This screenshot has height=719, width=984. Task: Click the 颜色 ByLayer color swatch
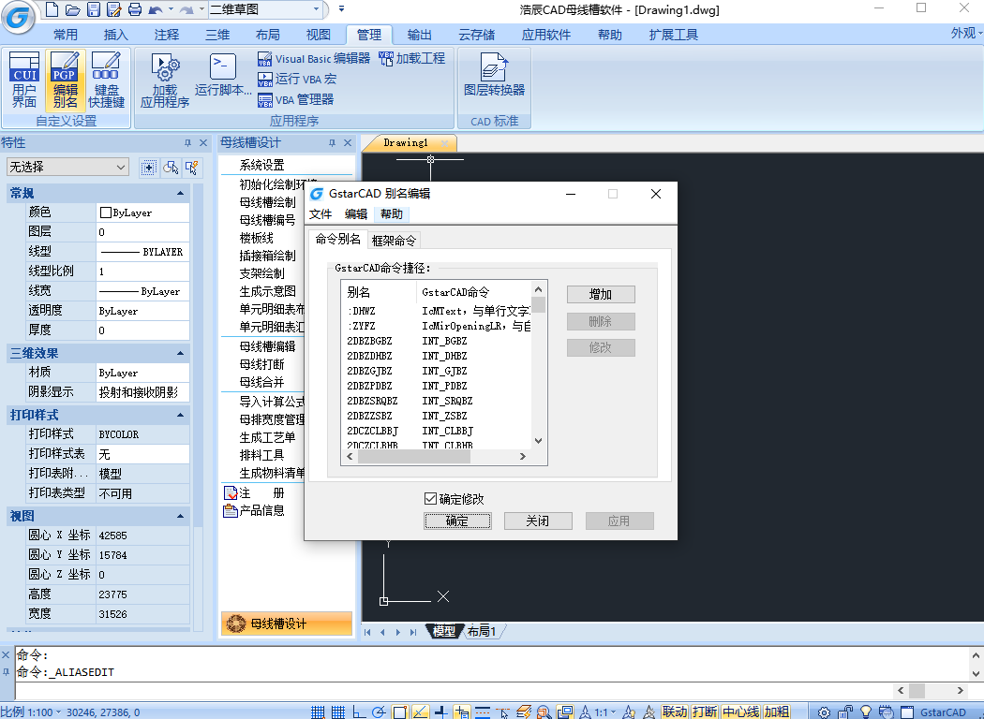click(106, 213)
